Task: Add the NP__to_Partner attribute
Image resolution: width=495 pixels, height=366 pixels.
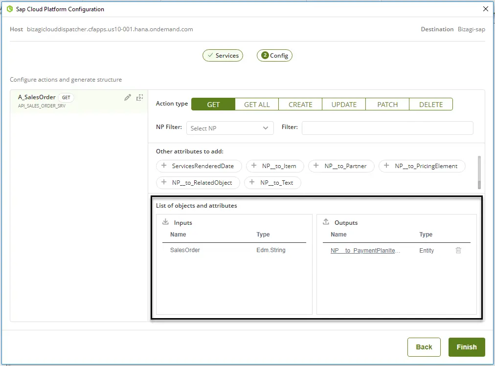Action: 341,166
